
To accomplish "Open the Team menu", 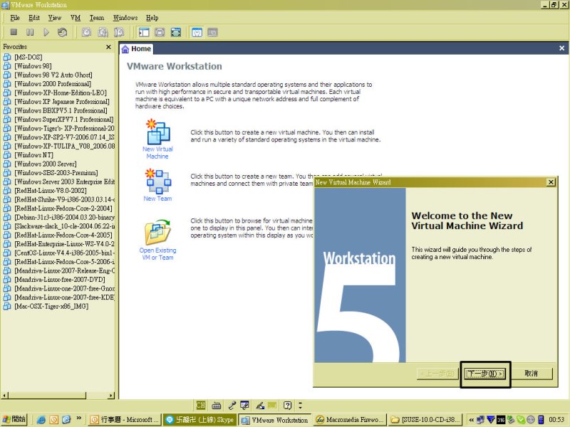I will tap(97, 18).
